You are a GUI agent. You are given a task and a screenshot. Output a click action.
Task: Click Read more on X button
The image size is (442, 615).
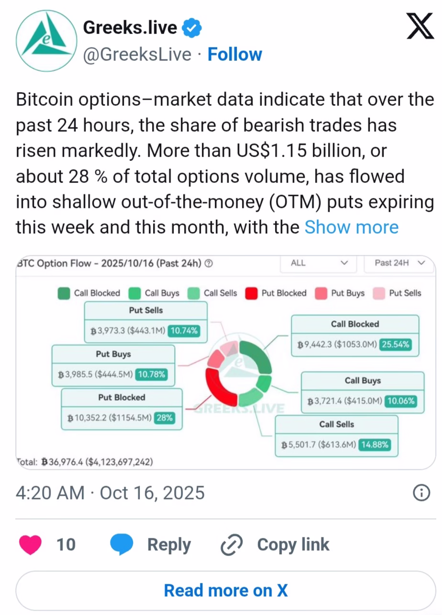pos(226,590)
